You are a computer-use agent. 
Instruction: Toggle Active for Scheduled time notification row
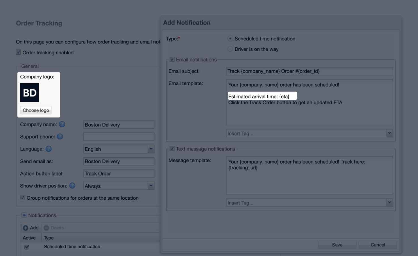26,247
